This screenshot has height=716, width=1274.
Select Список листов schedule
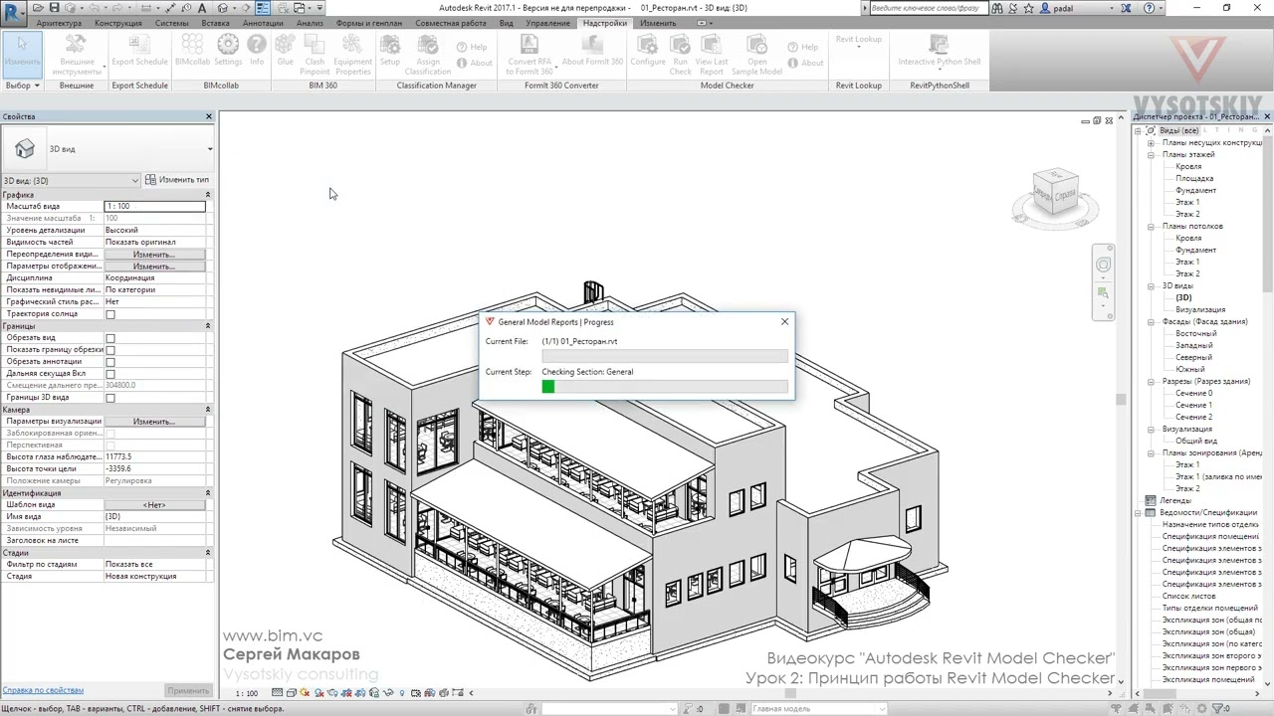[1189, 597]
